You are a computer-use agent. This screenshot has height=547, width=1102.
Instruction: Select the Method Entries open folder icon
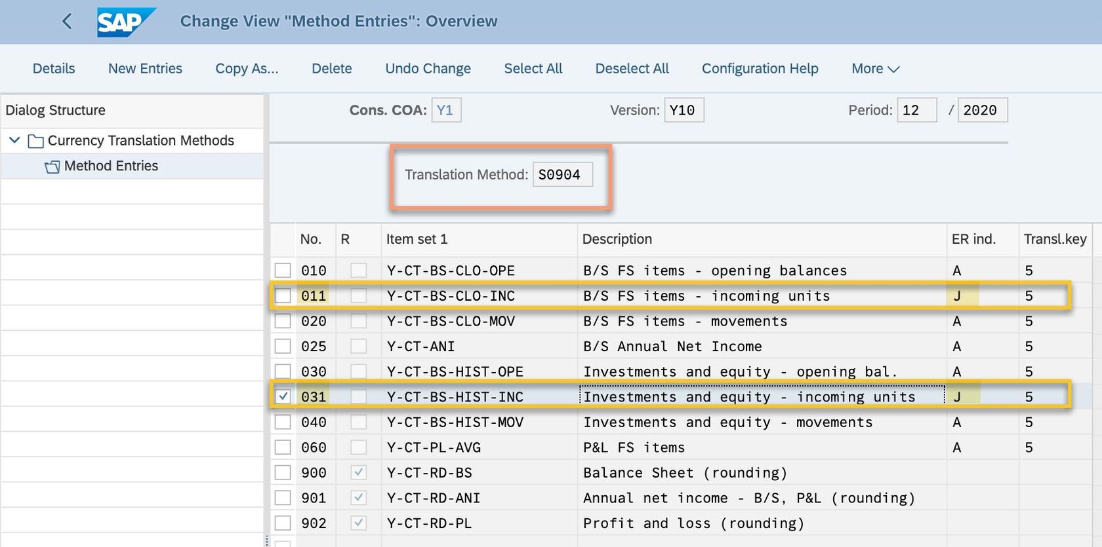[52, 166]
